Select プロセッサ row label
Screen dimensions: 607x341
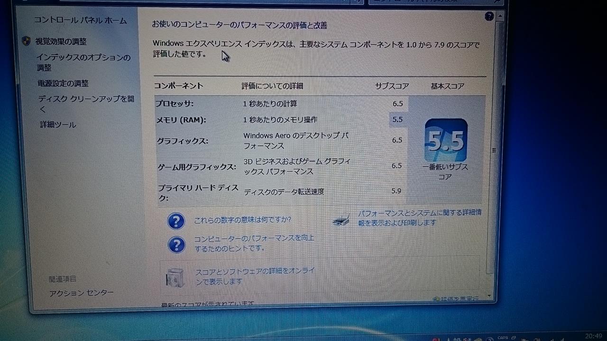pyautogui.click(x=175, y=104)
